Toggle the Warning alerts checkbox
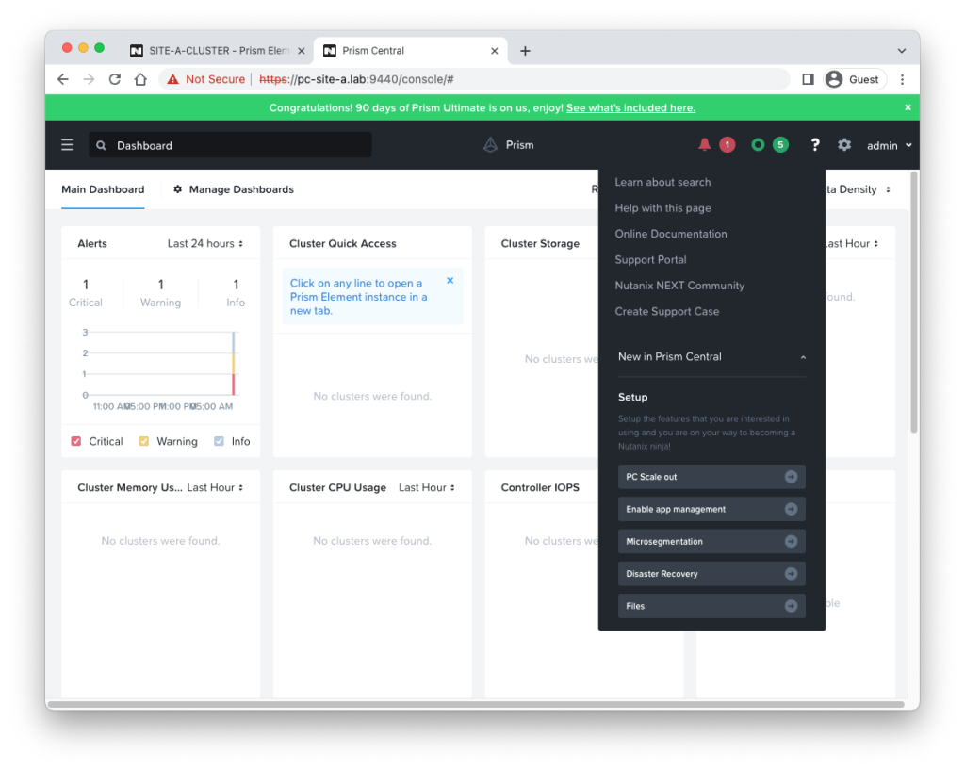This screenshot has width=965, height=770. click(144, 441)
